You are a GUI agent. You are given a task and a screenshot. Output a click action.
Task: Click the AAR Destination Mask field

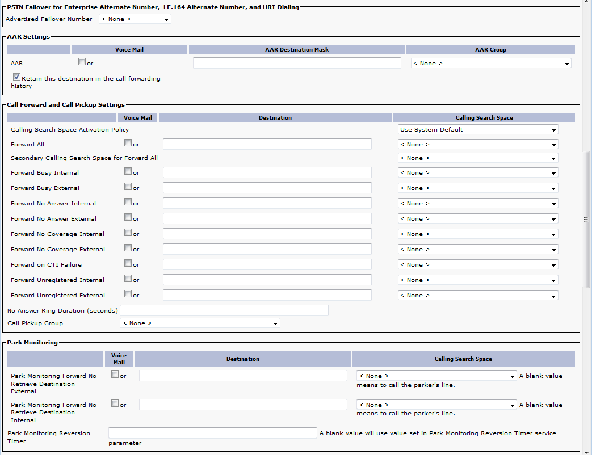coord(297,64)
